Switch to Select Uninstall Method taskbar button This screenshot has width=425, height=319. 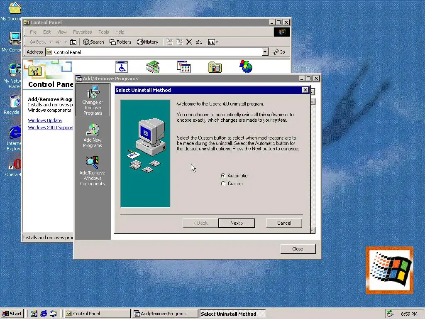click(x=232, y=314)
